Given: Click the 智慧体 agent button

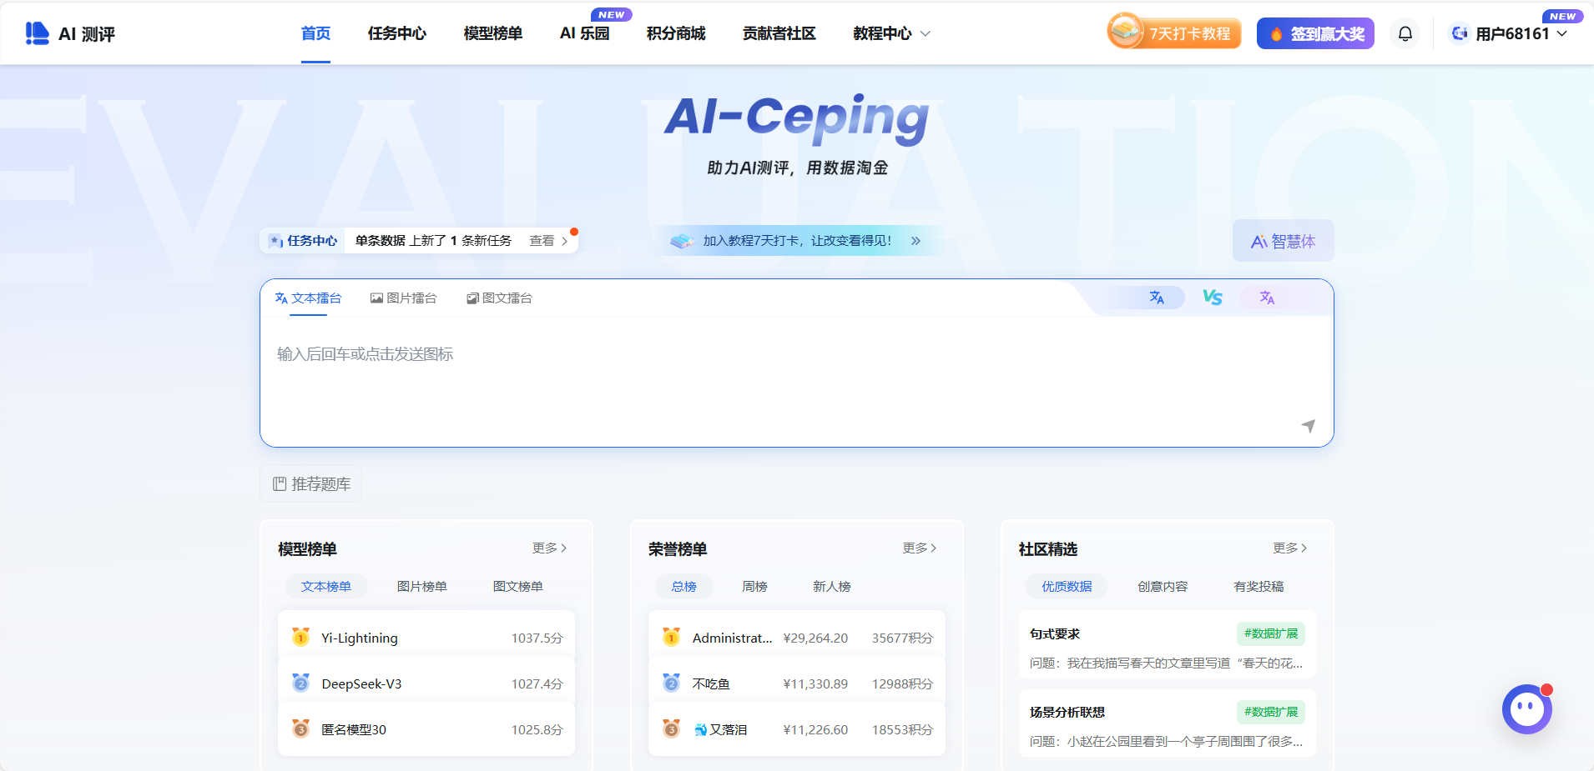Looking at the screenshot, I should (1283, 241).
